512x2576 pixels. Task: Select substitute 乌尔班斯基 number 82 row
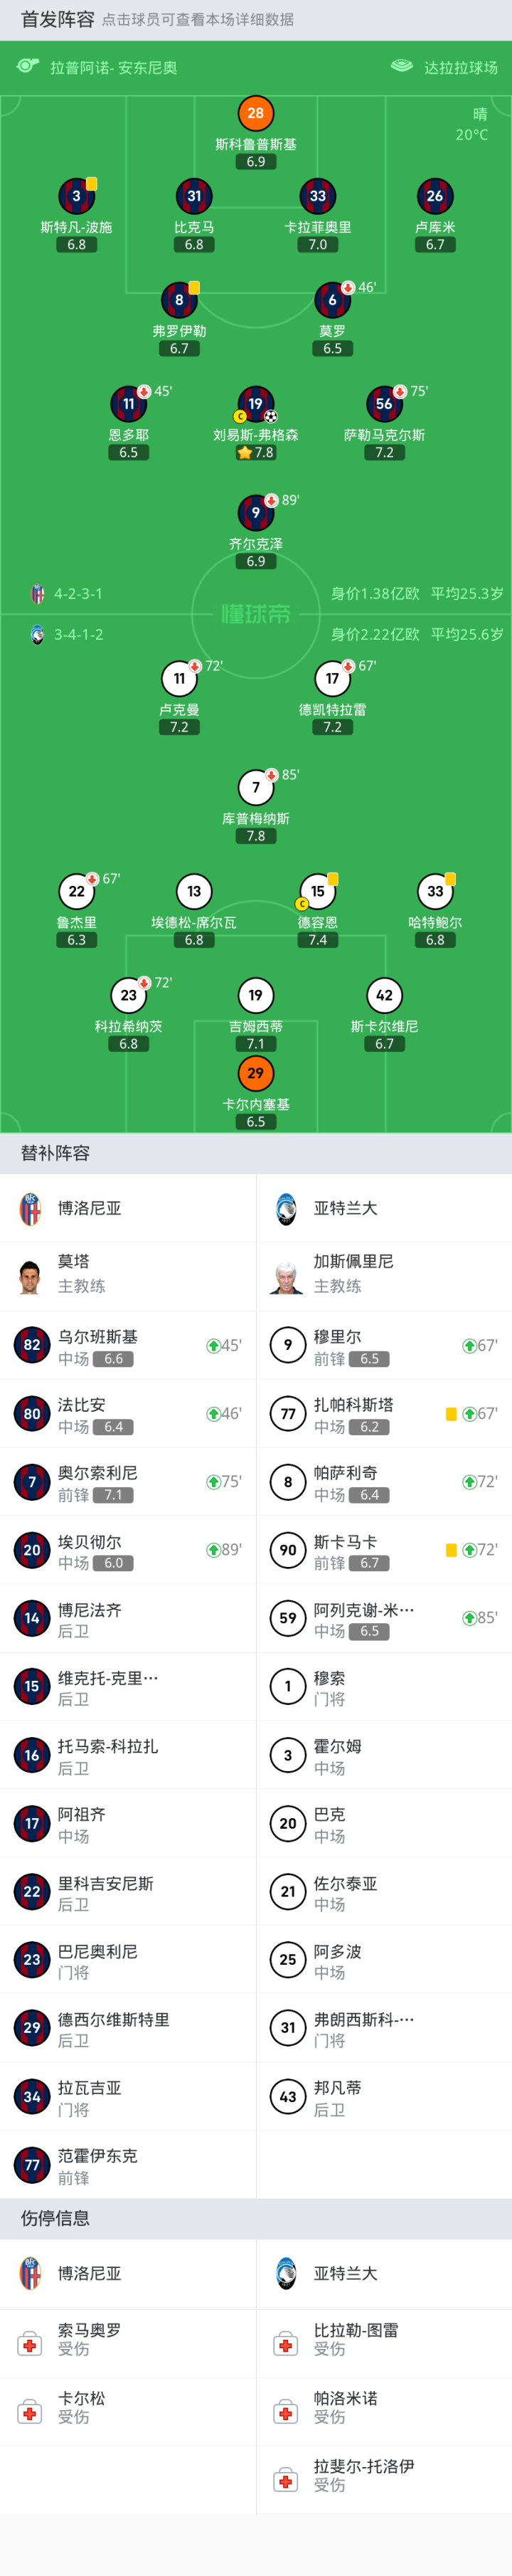(x=128, y=1346)
